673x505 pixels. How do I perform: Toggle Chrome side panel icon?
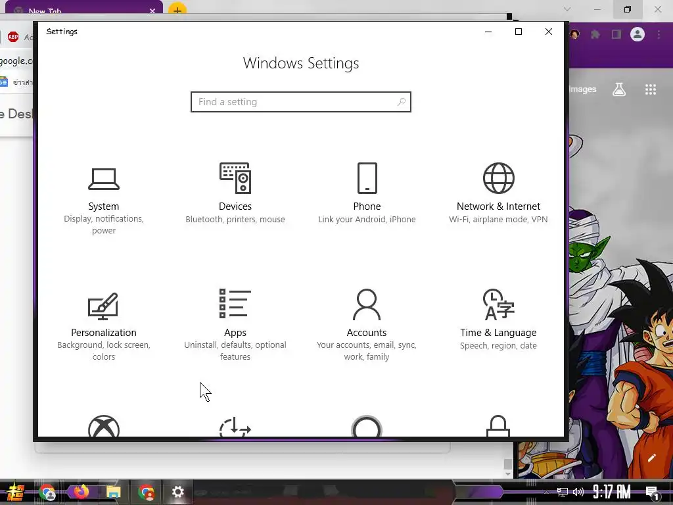pyautogui.click(x=616, y=34)
